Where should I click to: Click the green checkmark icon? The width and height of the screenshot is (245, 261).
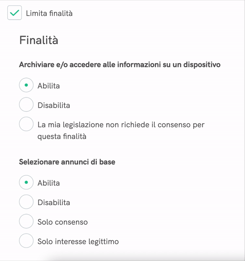point(15,13)
